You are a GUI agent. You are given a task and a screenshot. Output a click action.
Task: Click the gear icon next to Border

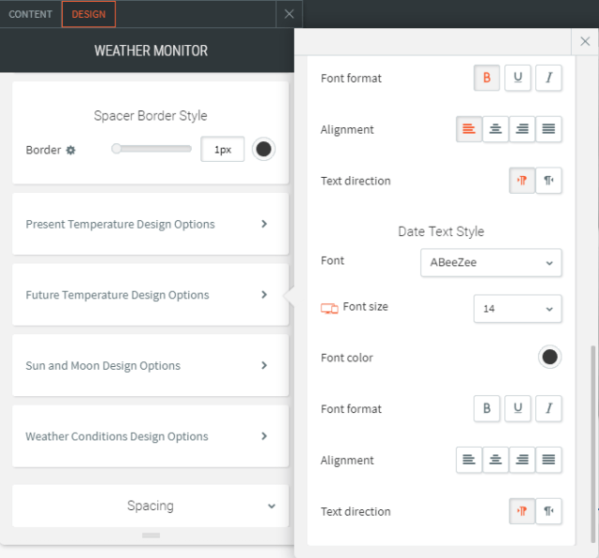tap(71, 150)
